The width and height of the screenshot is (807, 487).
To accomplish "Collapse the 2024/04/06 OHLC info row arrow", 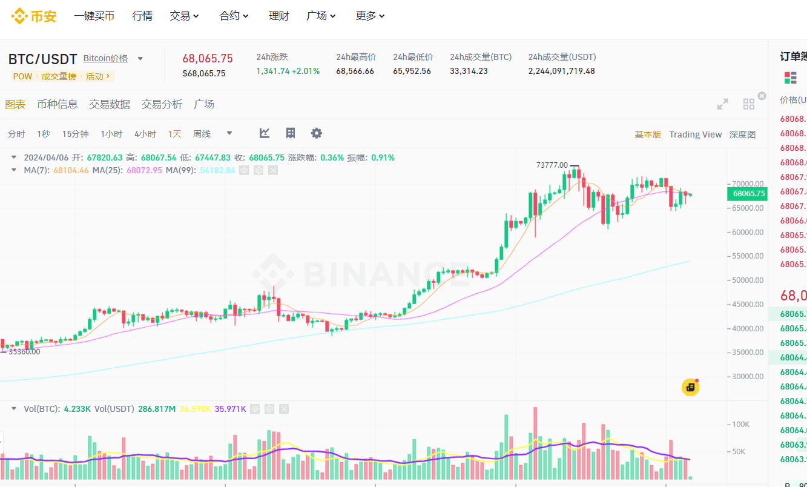I will coord(14,157).
